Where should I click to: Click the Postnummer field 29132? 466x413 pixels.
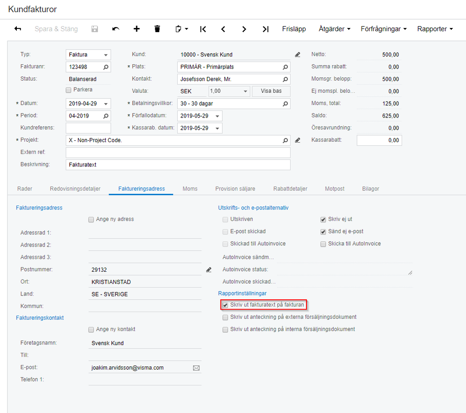click(145, 269)
